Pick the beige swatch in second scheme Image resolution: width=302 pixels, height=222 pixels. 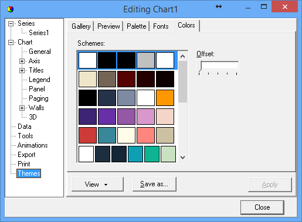tap(87, 79)
